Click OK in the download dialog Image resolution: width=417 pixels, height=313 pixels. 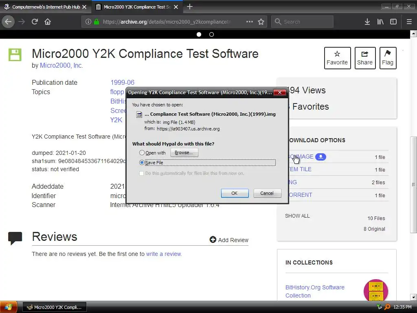click(235, 193)
